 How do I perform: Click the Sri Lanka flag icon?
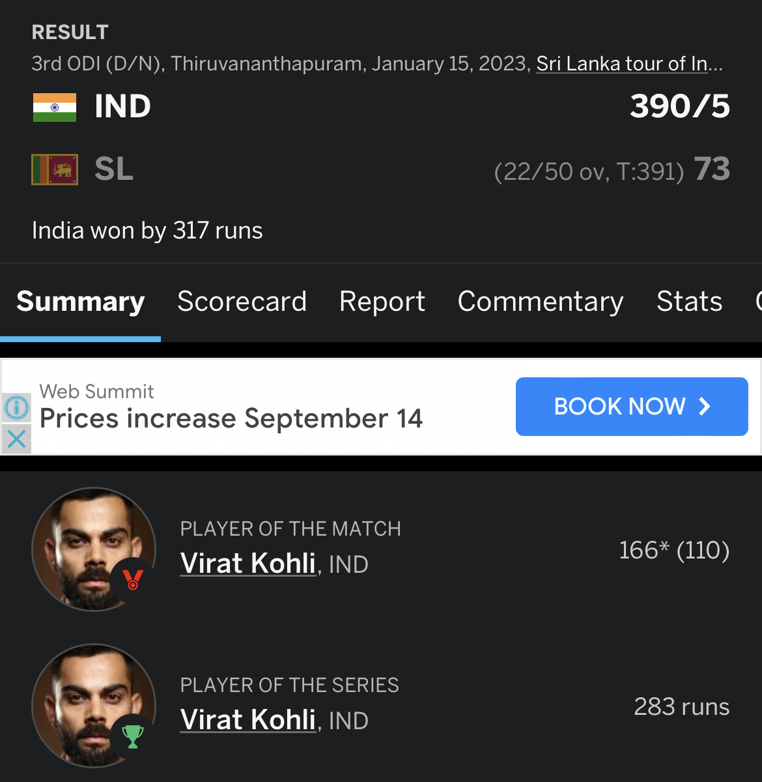click(55, 169)
